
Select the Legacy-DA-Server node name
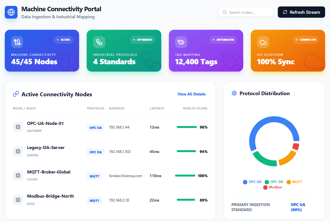click(x=46, y=148)
